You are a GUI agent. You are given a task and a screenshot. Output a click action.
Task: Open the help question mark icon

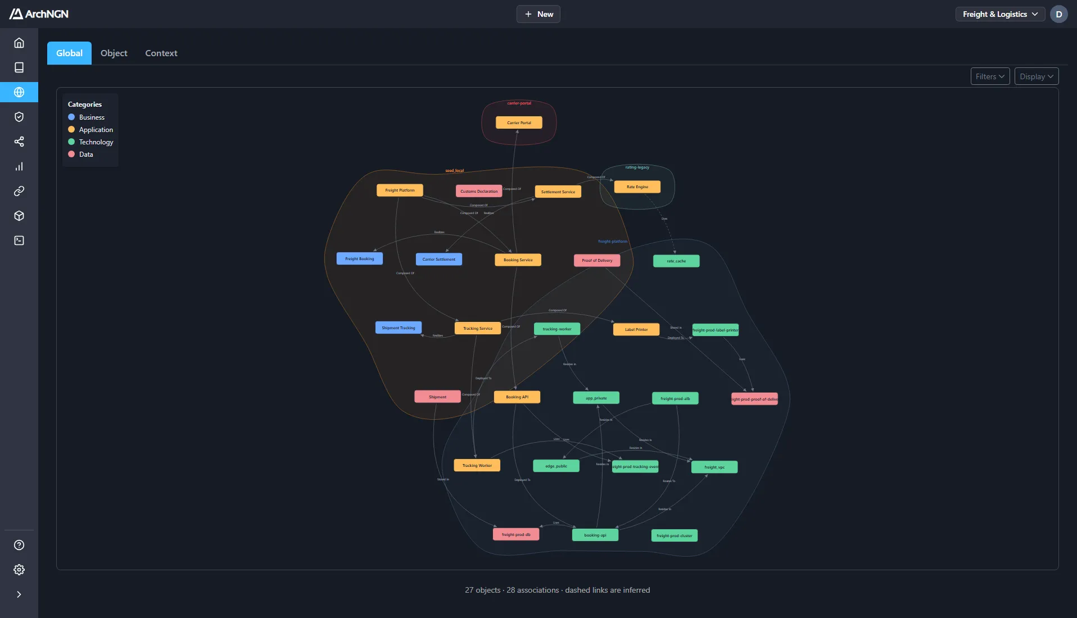(19, 545)
